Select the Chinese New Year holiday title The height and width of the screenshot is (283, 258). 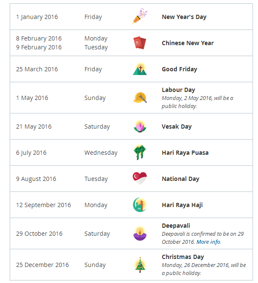click(188, 43)
